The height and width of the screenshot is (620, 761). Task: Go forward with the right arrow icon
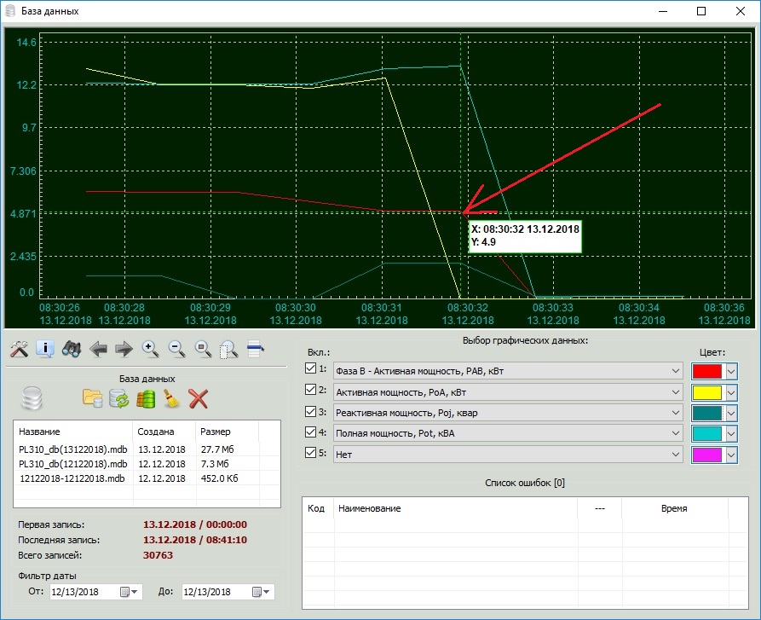coord(124,349)
